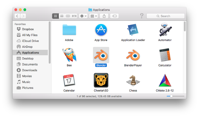Open Pictures in the sidebar
Image resolution: width=199 pixels, height=117 pixels.
tap(30, 88)
